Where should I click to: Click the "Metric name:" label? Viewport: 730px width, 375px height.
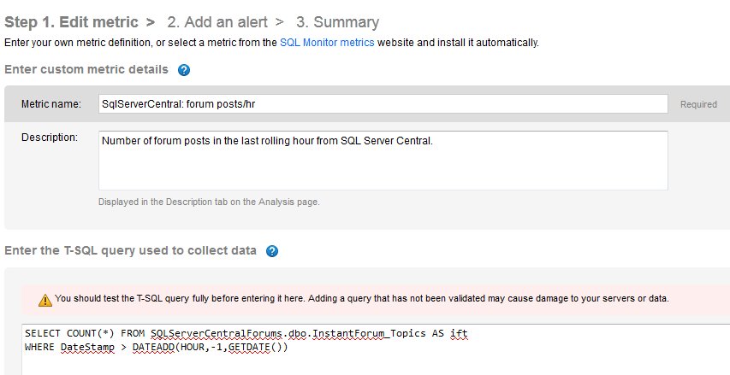(x=51, y=104)
